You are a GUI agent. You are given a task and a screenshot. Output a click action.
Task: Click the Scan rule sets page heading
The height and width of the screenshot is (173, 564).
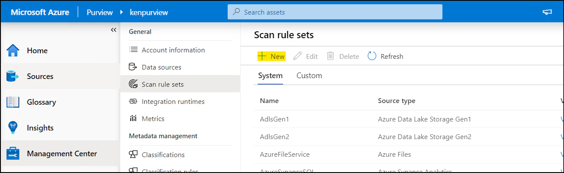coord(284,35)
